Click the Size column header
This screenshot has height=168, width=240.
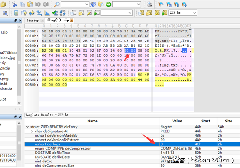coord(228,121)
